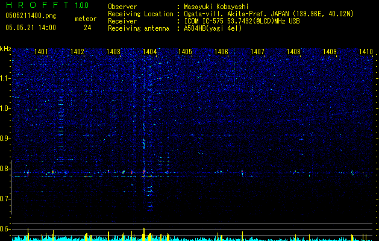Click the meteor count value 24
Viewport: 379px width, 241px height.
87,28
